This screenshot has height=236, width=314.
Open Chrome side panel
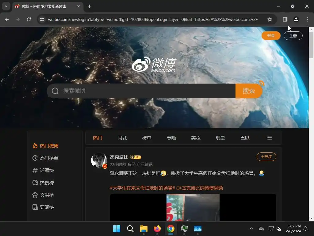pyautogui.click(x=285, y=19)
